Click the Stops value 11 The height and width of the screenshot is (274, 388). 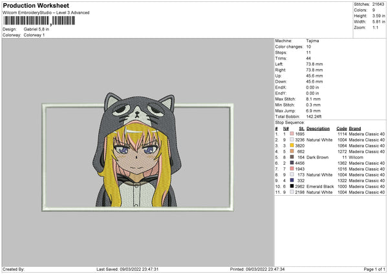coord(308,52)
